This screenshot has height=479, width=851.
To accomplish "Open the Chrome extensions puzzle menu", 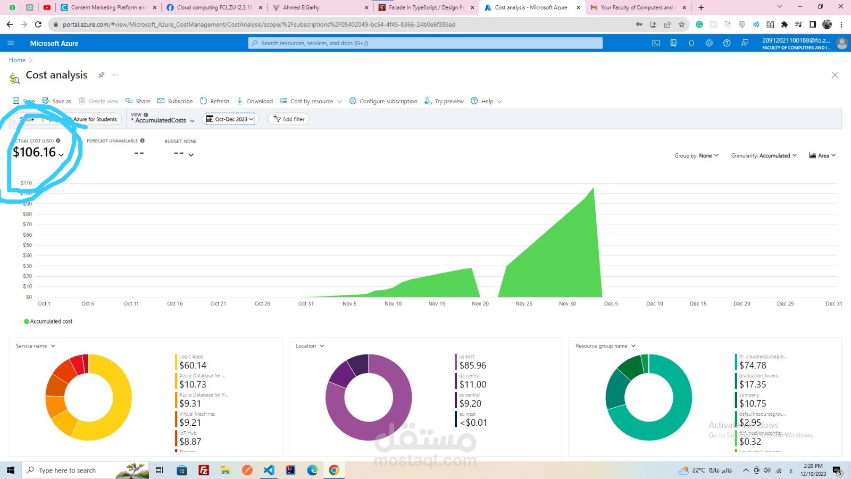I will point(784,24).
